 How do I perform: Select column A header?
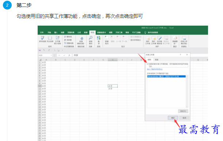click(x=46, y=60)
